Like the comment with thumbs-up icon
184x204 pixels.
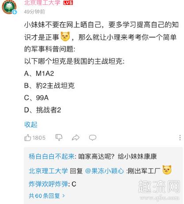pyautogui.click(x=27, y=137)
